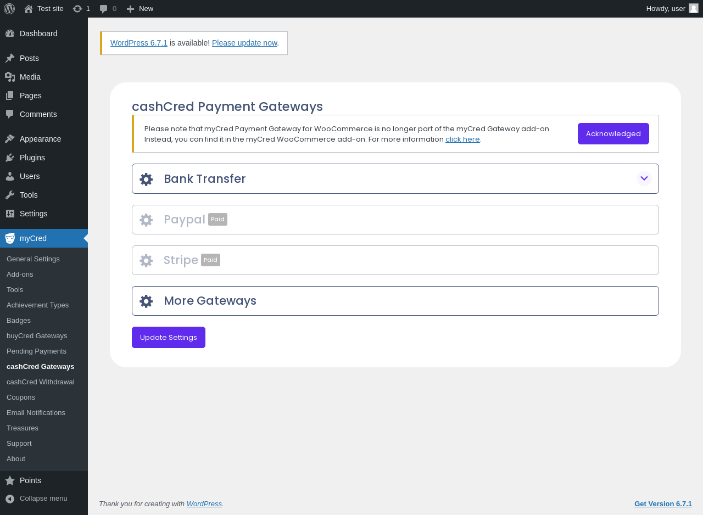703x515 pixels.
Task: Click the user avatar in the top bar
Action: coord(694,8)
